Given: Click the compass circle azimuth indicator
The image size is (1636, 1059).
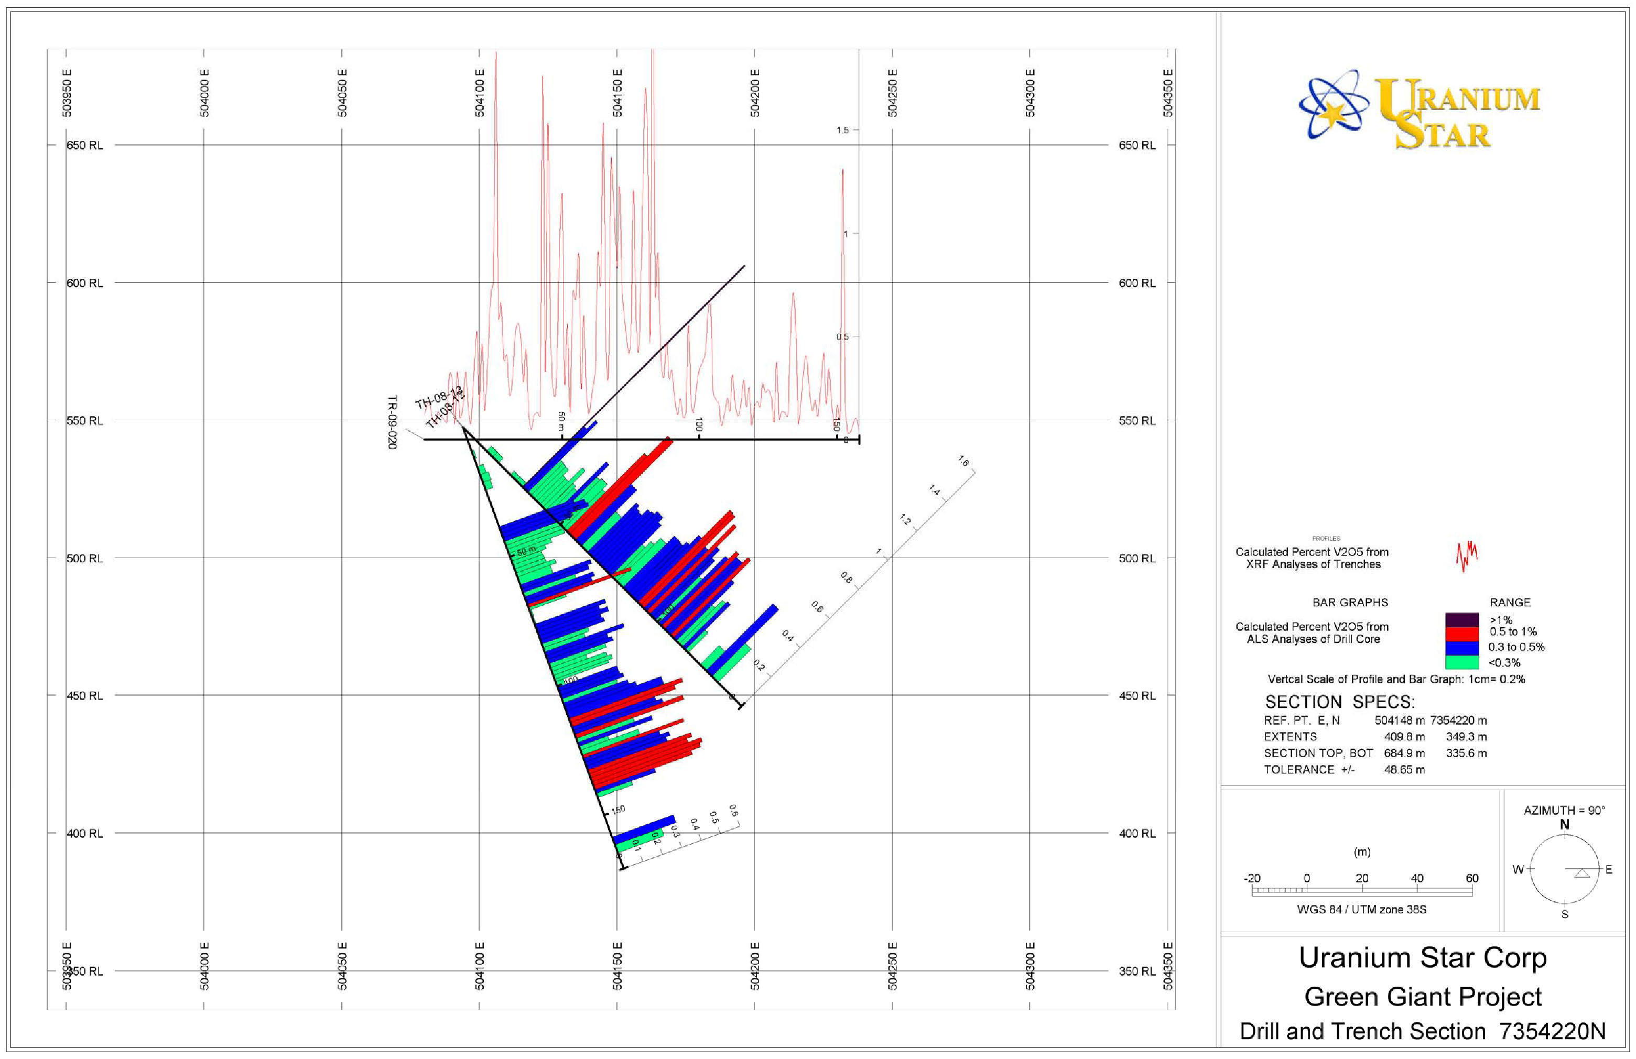Looking at the screenshot, I should tap(1565, 869).
